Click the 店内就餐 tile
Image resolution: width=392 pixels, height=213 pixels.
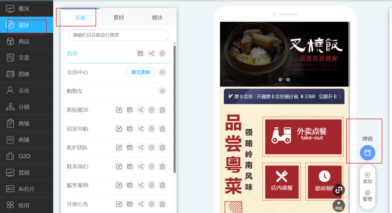282,182
